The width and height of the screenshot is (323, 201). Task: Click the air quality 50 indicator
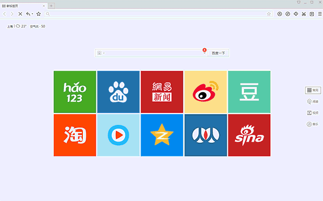tap(38, 26)
